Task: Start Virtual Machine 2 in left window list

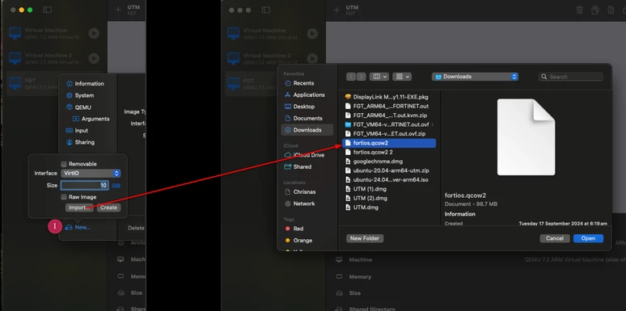Action: click(x=94, y=58)
